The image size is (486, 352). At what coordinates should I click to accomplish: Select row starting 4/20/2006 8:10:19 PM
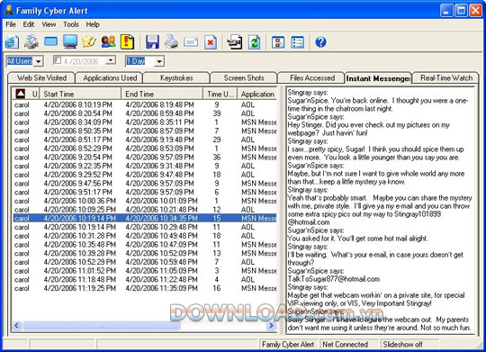[x=144, y=104]
